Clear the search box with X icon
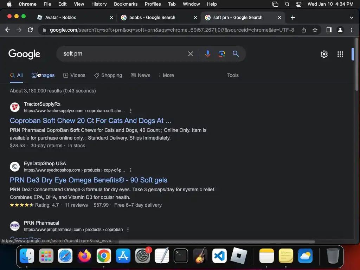The width and height of the screenshot is (360, 270). pyautogui.click(x=190, y=54)
